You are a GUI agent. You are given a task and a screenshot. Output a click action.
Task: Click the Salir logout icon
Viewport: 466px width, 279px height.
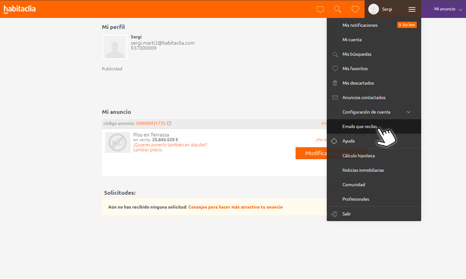pos(334,214)
